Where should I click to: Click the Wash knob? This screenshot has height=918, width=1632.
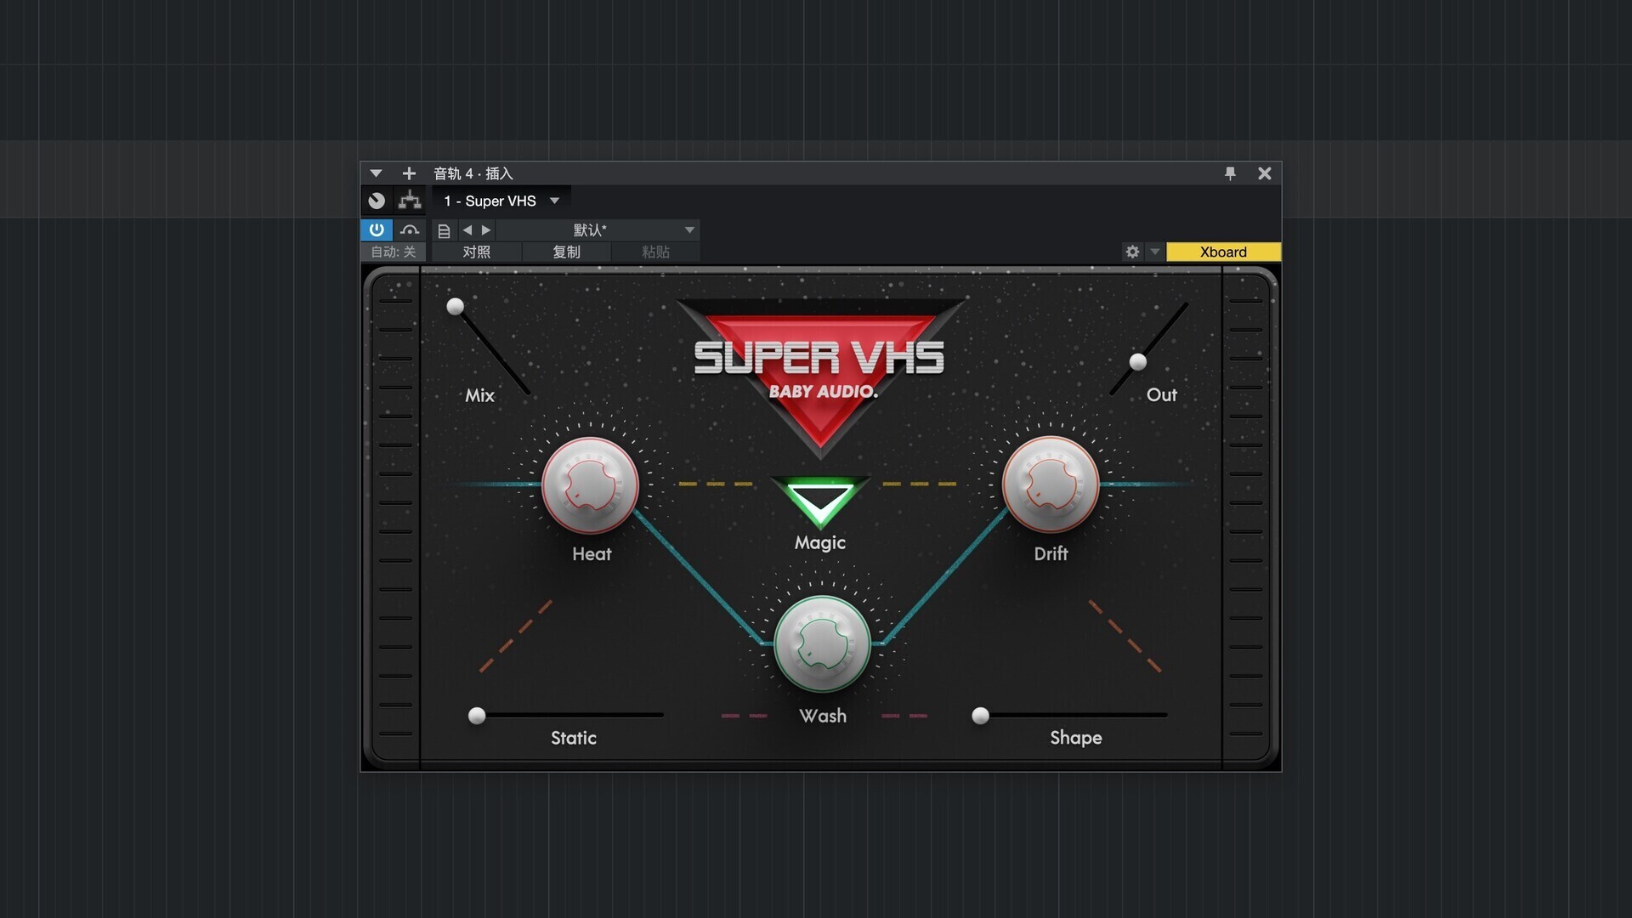point(822,644)
